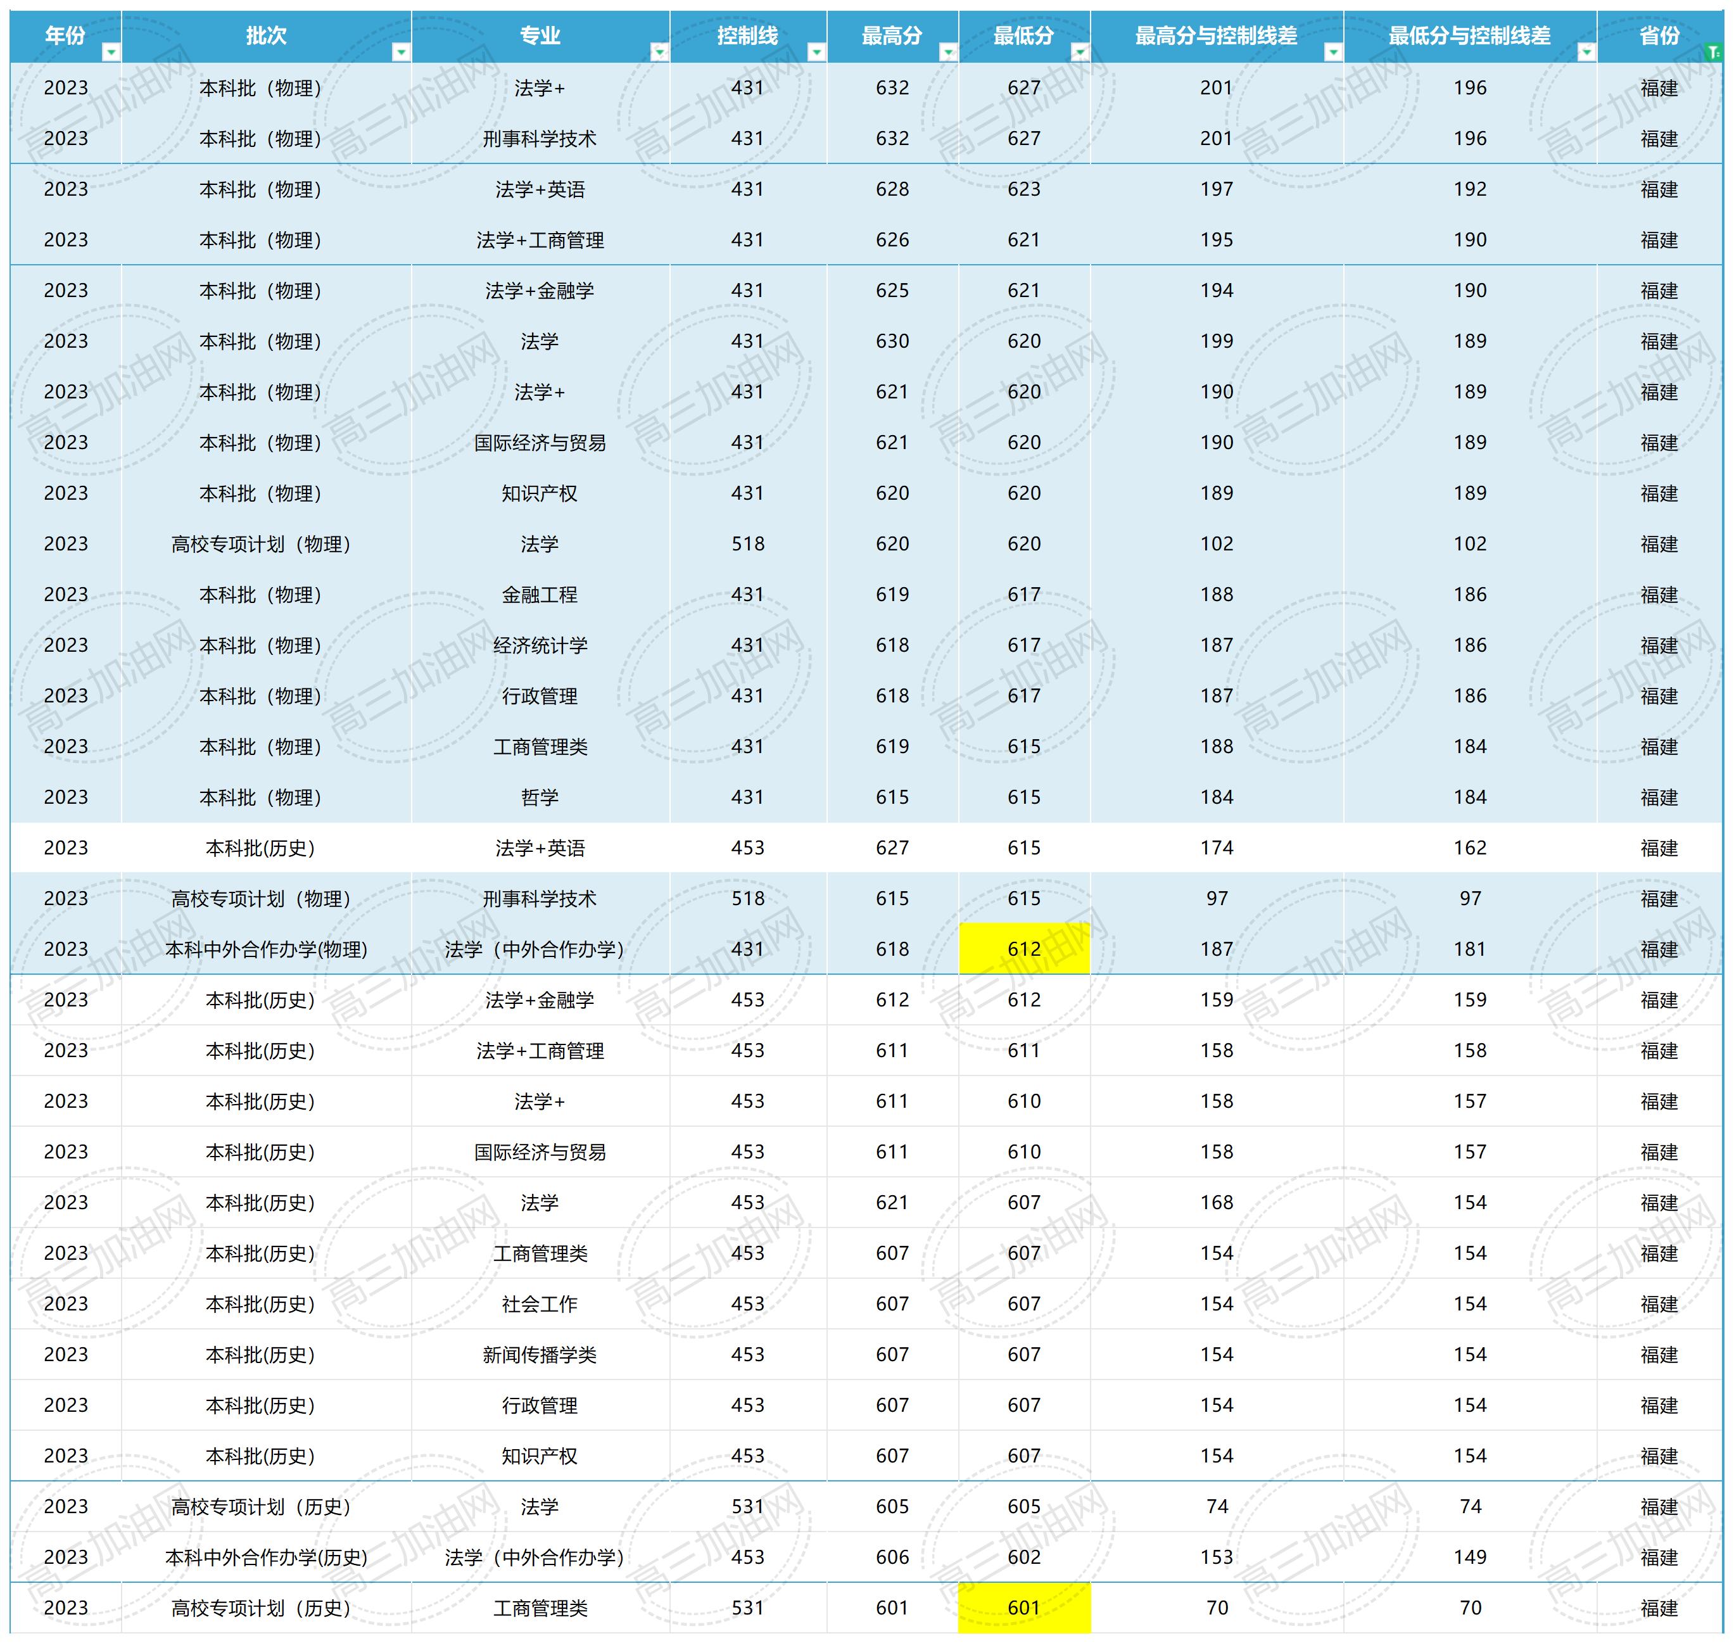This screenshot has height=1643, width=1734.
Task: Select the 经济统计学 cell
Action: coord(540,645)
